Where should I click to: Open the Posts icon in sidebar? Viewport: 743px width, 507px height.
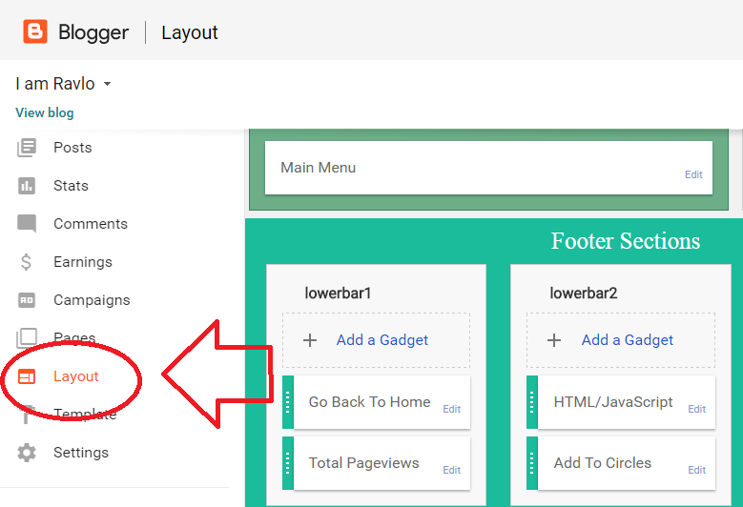click(x=27, y=147)
